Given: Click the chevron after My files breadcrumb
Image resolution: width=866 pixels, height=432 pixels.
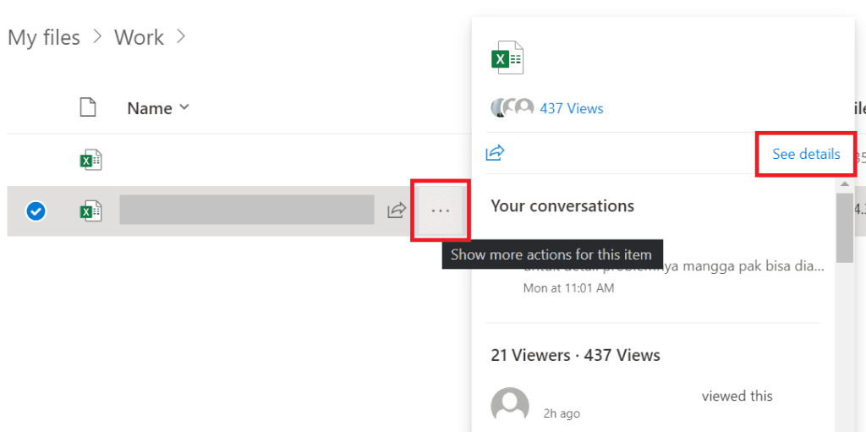Looking at the screenshot, I should tap(97, 37).
